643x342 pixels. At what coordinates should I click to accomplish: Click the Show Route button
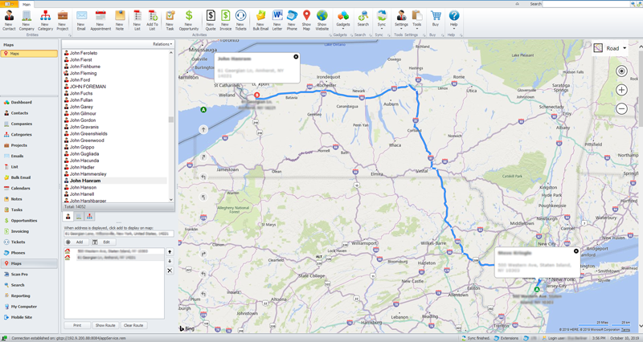point(105,325)
